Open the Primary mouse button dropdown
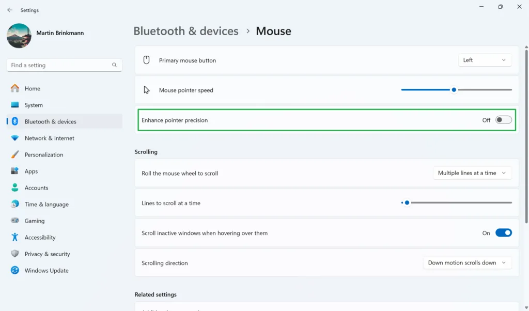The height and width of the screenshot is (311, 529). 485,60
